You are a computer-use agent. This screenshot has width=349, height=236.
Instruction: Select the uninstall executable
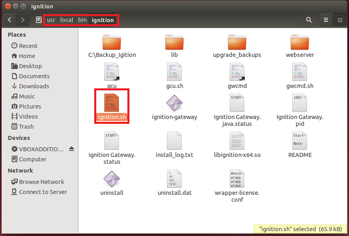point(112,183)
